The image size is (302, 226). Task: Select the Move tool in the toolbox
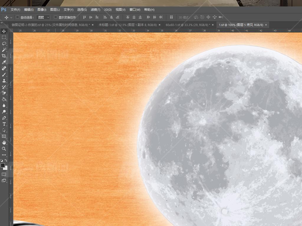[x=4, y=31]
